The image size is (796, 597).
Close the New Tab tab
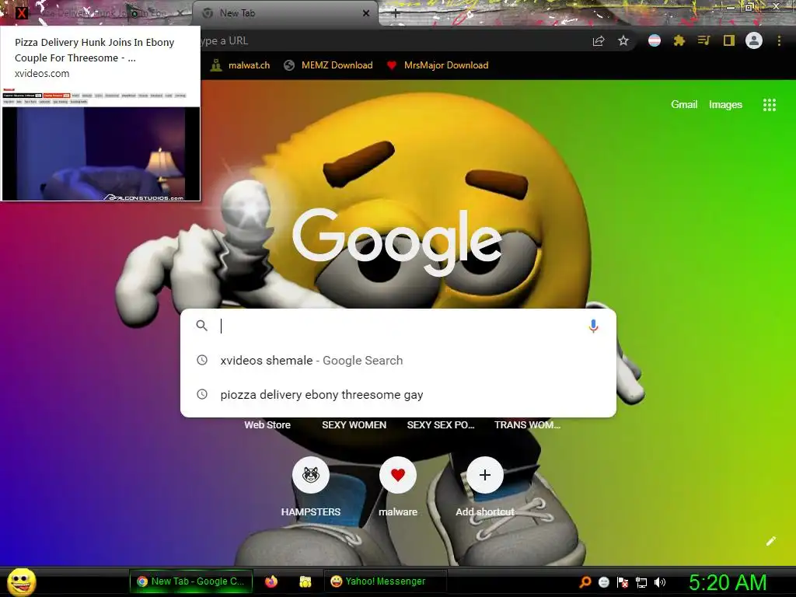[366, 13]
